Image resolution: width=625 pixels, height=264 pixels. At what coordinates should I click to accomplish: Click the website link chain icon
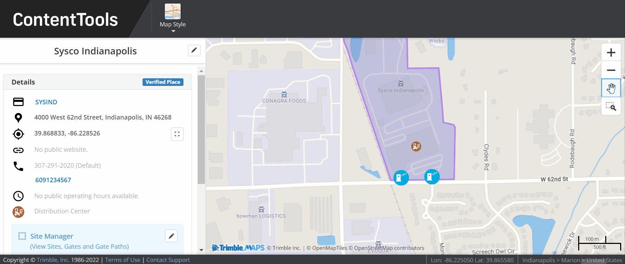(x=18, y=150)
